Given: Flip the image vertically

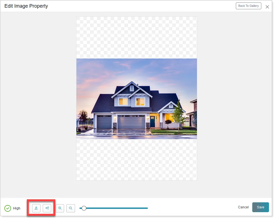Looking at the screenshot, I should (x=47, y=208).
